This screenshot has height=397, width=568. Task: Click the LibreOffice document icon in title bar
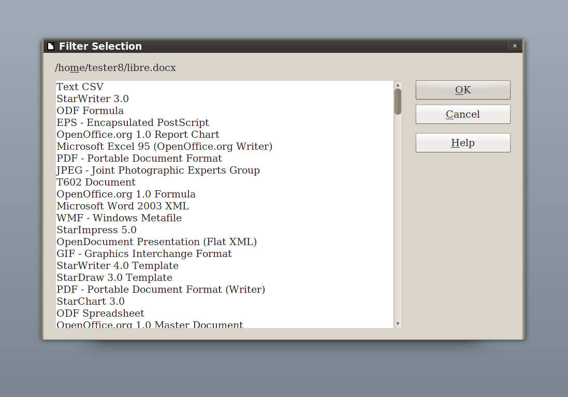[51, 46]
